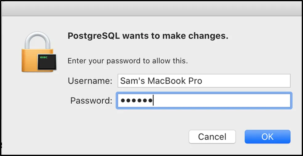The height and width of the screenshot is (156, 303).
Task: Click the password dots in the field
Action: 136,101
